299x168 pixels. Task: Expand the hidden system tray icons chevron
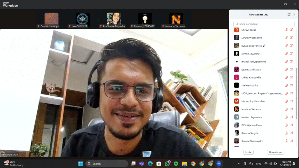239,164
